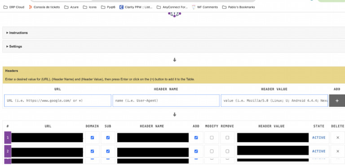345x165 pixels.
Task: Open AnyConnect bookmark folder
Action: (172, 7)
